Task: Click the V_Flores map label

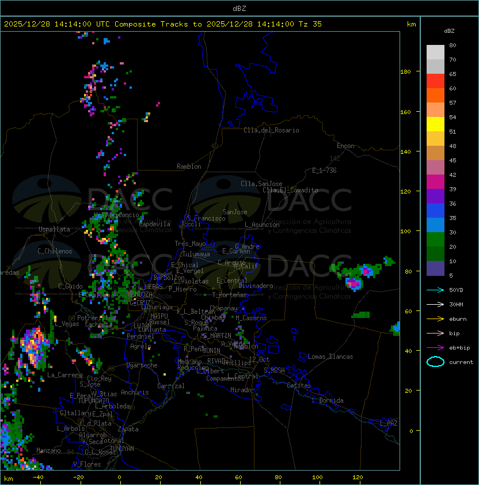Action: click(x=87, y=464)
